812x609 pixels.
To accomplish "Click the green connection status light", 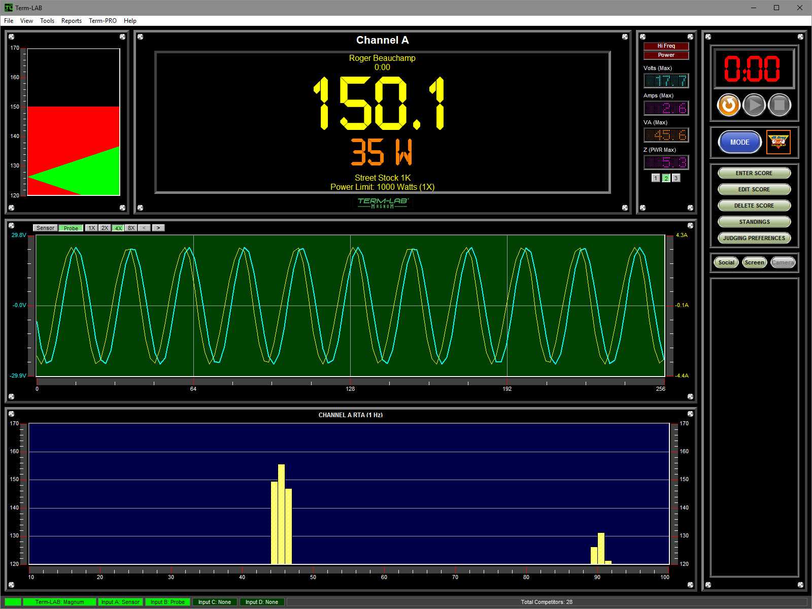I will [x=13, y=602].
